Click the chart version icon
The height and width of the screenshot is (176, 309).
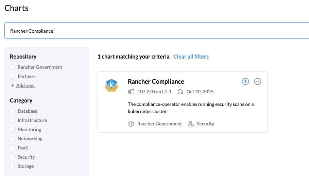point(131,92)
